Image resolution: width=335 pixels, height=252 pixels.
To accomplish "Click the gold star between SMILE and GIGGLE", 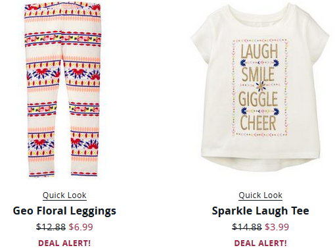I will tap(260, 86).
